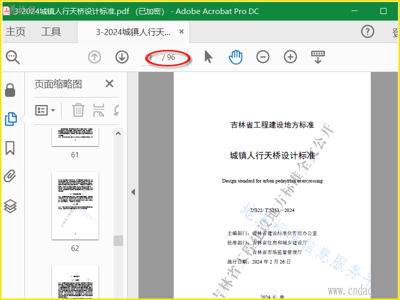Select page 62 thumbnail
Image resolution: width=400 pixels, height=300 pixels.
[x=75, y=206]
